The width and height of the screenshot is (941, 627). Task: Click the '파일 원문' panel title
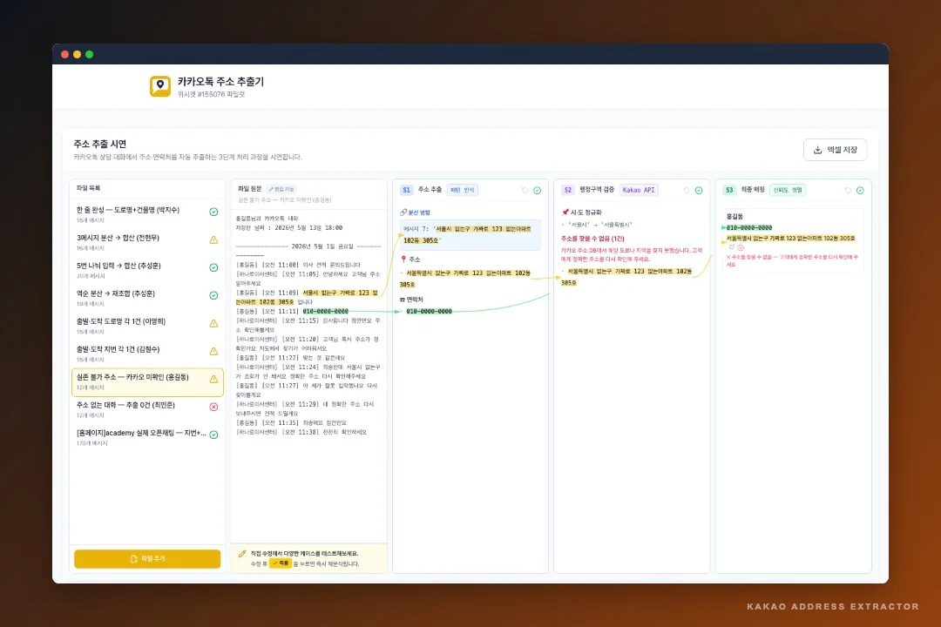(250, 189)
